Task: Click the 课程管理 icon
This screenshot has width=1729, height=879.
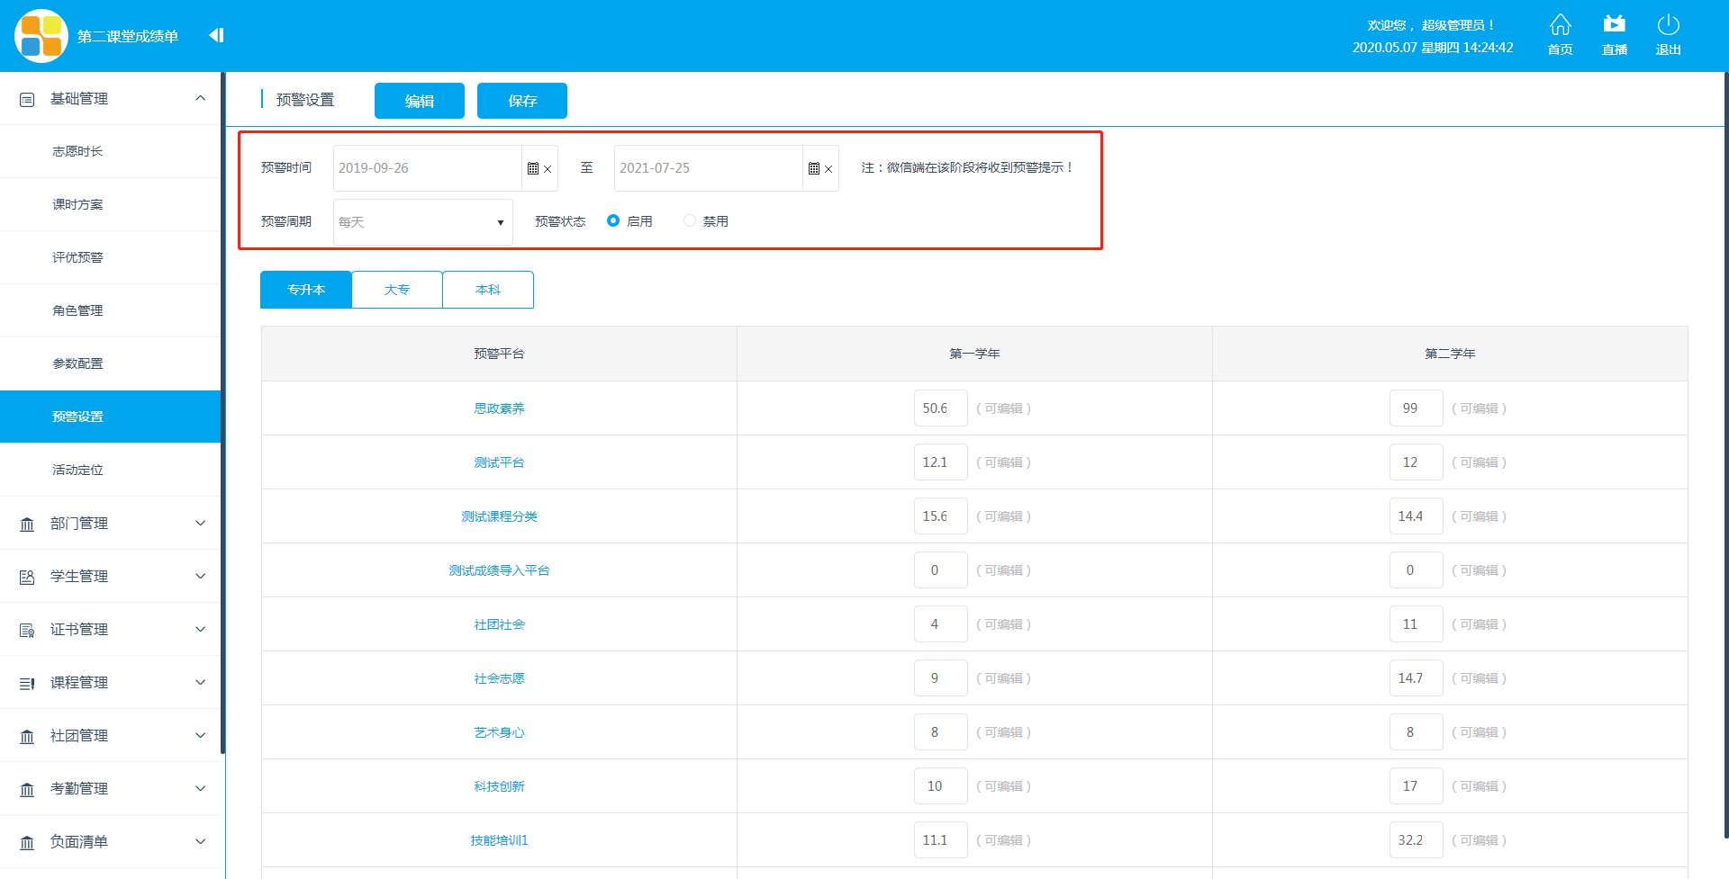Action: coord(27,683)
